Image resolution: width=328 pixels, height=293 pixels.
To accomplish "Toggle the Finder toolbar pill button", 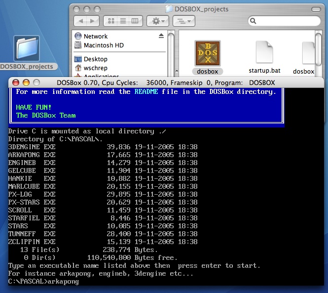I will point(316,9).
